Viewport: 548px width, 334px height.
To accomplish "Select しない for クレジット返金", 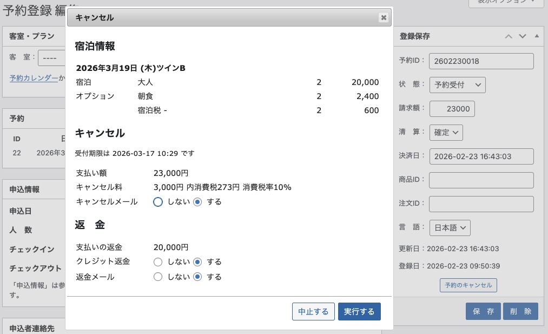I will click(x=158, y=262).
